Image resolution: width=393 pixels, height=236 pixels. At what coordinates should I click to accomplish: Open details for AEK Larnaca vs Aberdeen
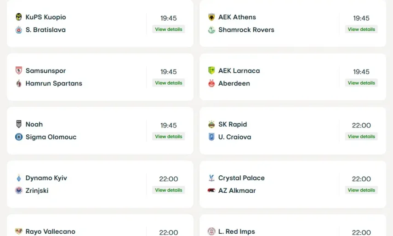tap(361, 83)
